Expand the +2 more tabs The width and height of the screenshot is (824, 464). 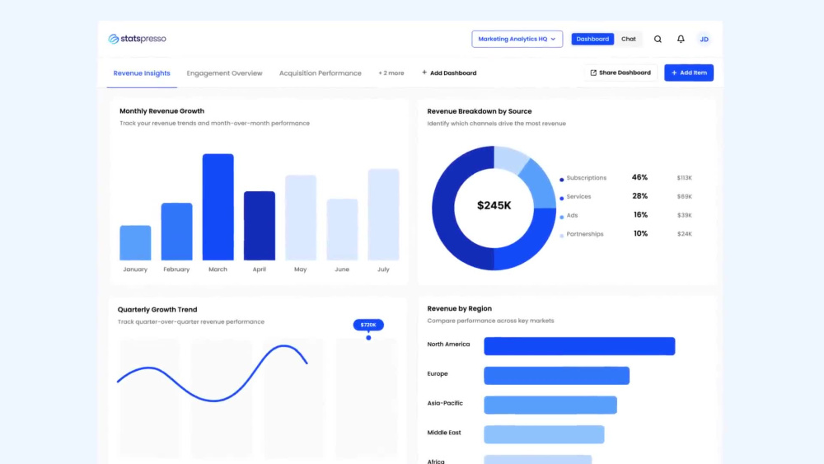point(391,73)
